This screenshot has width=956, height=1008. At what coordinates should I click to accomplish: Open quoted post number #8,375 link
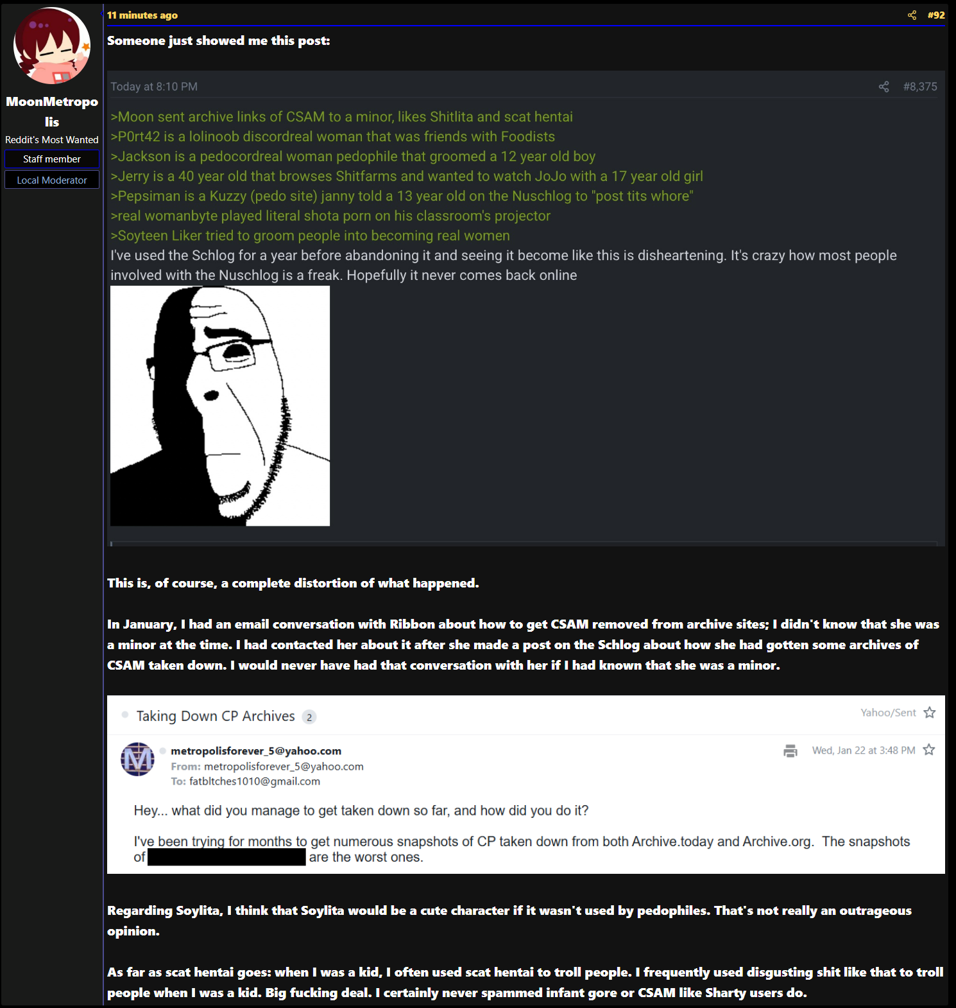(x=920, y=87)
